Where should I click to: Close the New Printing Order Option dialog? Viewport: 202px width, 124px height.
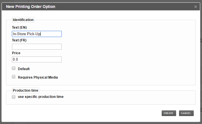click(x=195, y=7)
